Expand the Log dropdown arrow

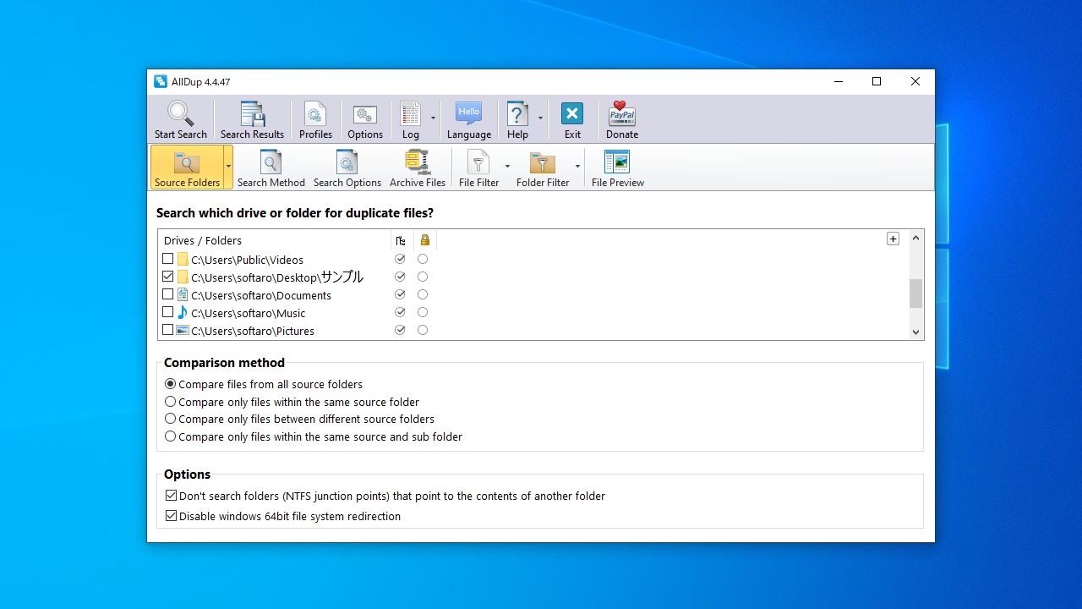tap(433, 118)
